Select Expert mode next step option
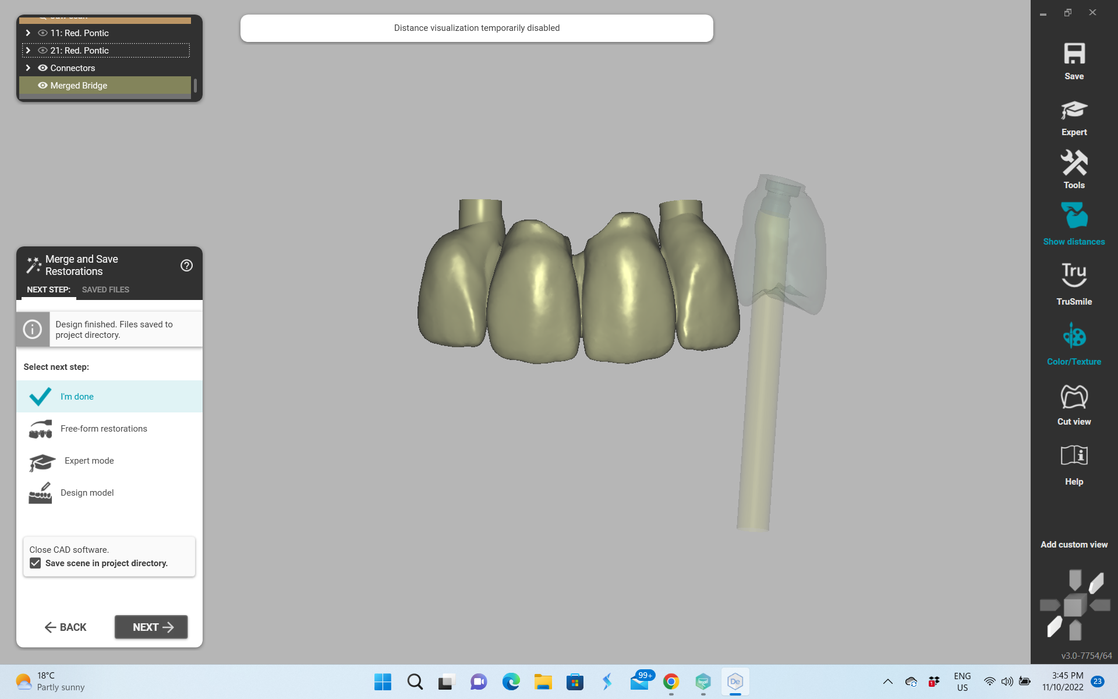 tap(109, 461)
